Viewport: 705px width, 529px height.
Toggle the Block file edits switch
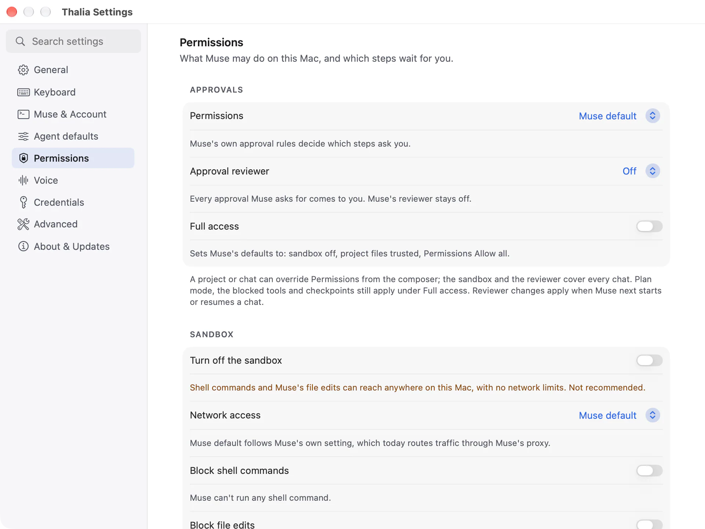(649, 525)
